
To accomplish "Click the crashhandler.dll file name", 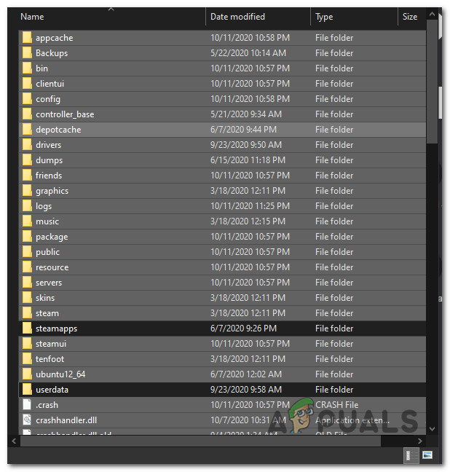I will [x=66, y=420].
